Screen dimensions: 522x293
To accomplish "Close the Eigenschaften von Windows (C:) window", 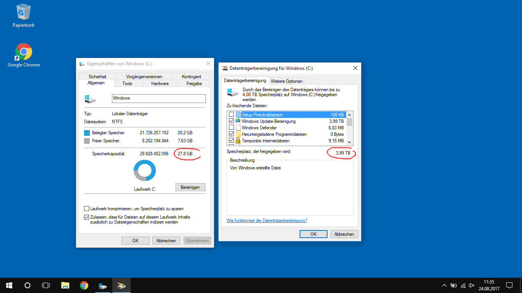I will pos(208,64).
